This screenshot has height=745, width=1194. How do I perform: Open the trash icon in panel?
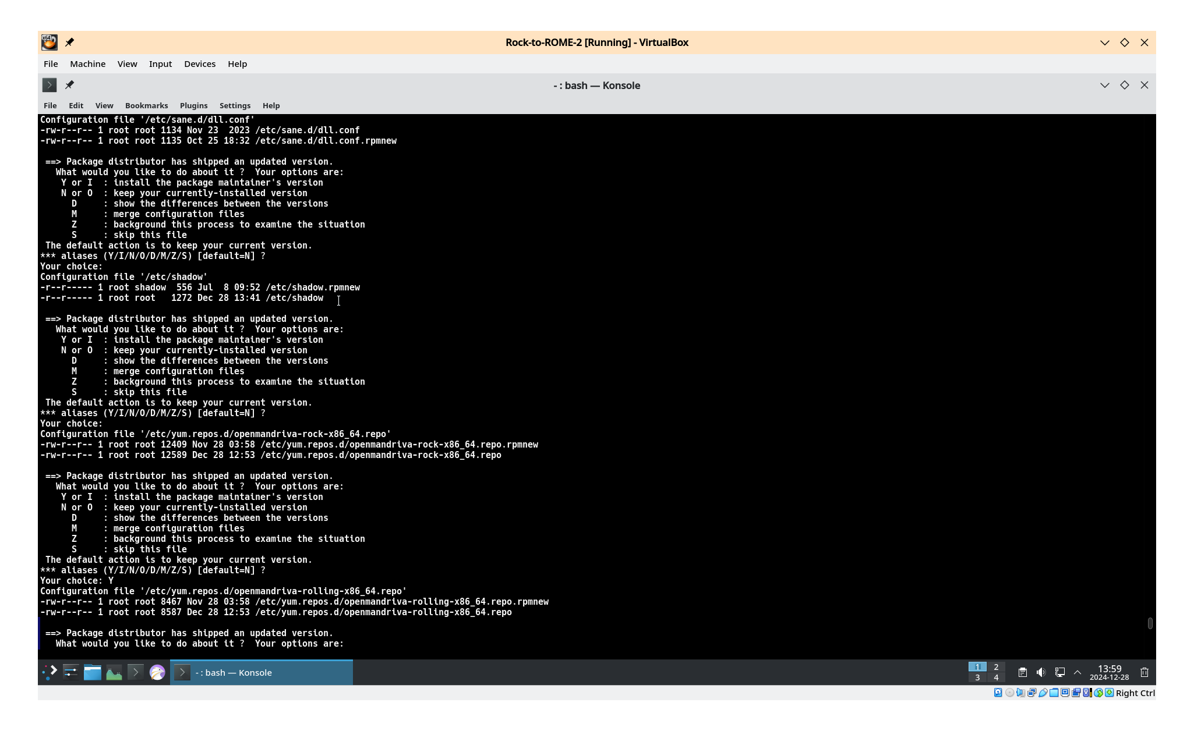pyautogui.click(x=1144, y=672)
